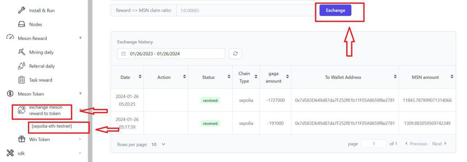Click the 2024-01-26 05:17:39 date cell

point(127,123)
